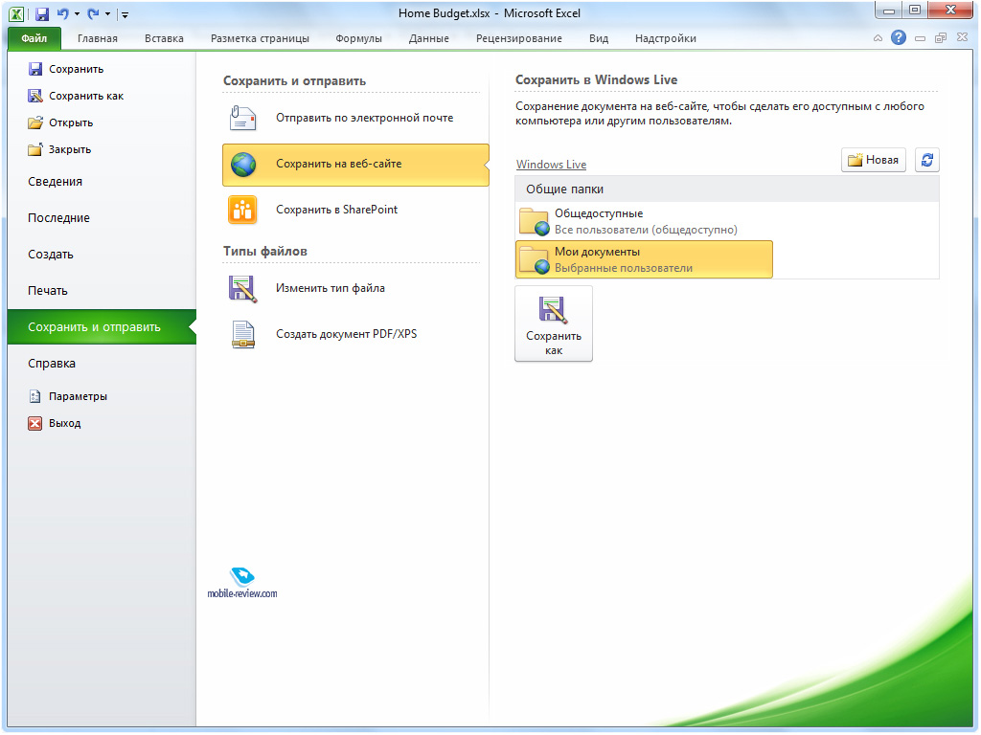Click the Изменить тип файла floppy icon
This screenshot has width=981, height=735.
(x=242, y=289)
